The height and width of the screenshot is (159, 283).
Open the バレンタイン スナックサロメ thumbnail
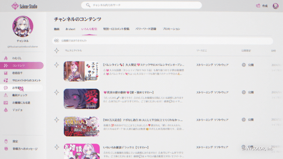coord(81,71)
